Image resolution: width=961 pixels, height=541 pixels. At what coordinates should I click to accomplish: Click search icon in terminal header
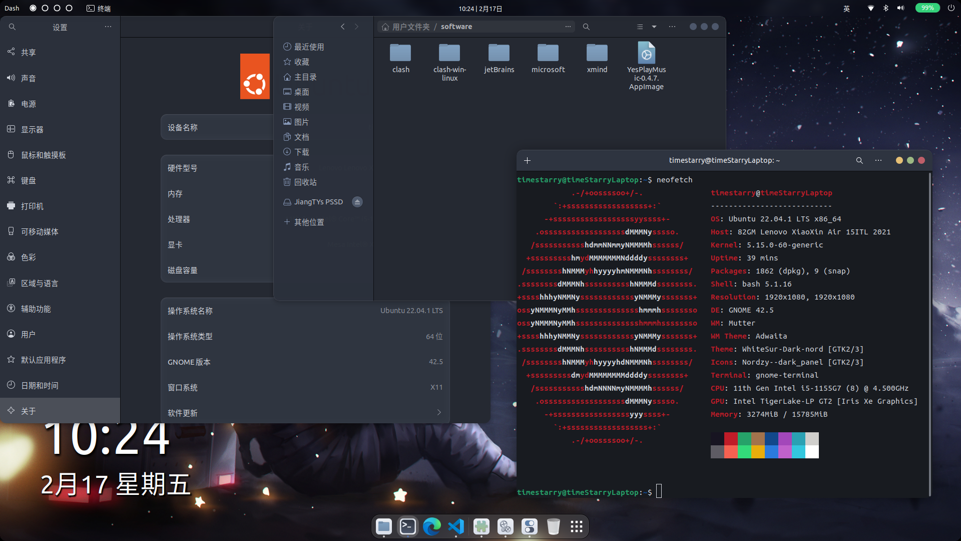859,160
